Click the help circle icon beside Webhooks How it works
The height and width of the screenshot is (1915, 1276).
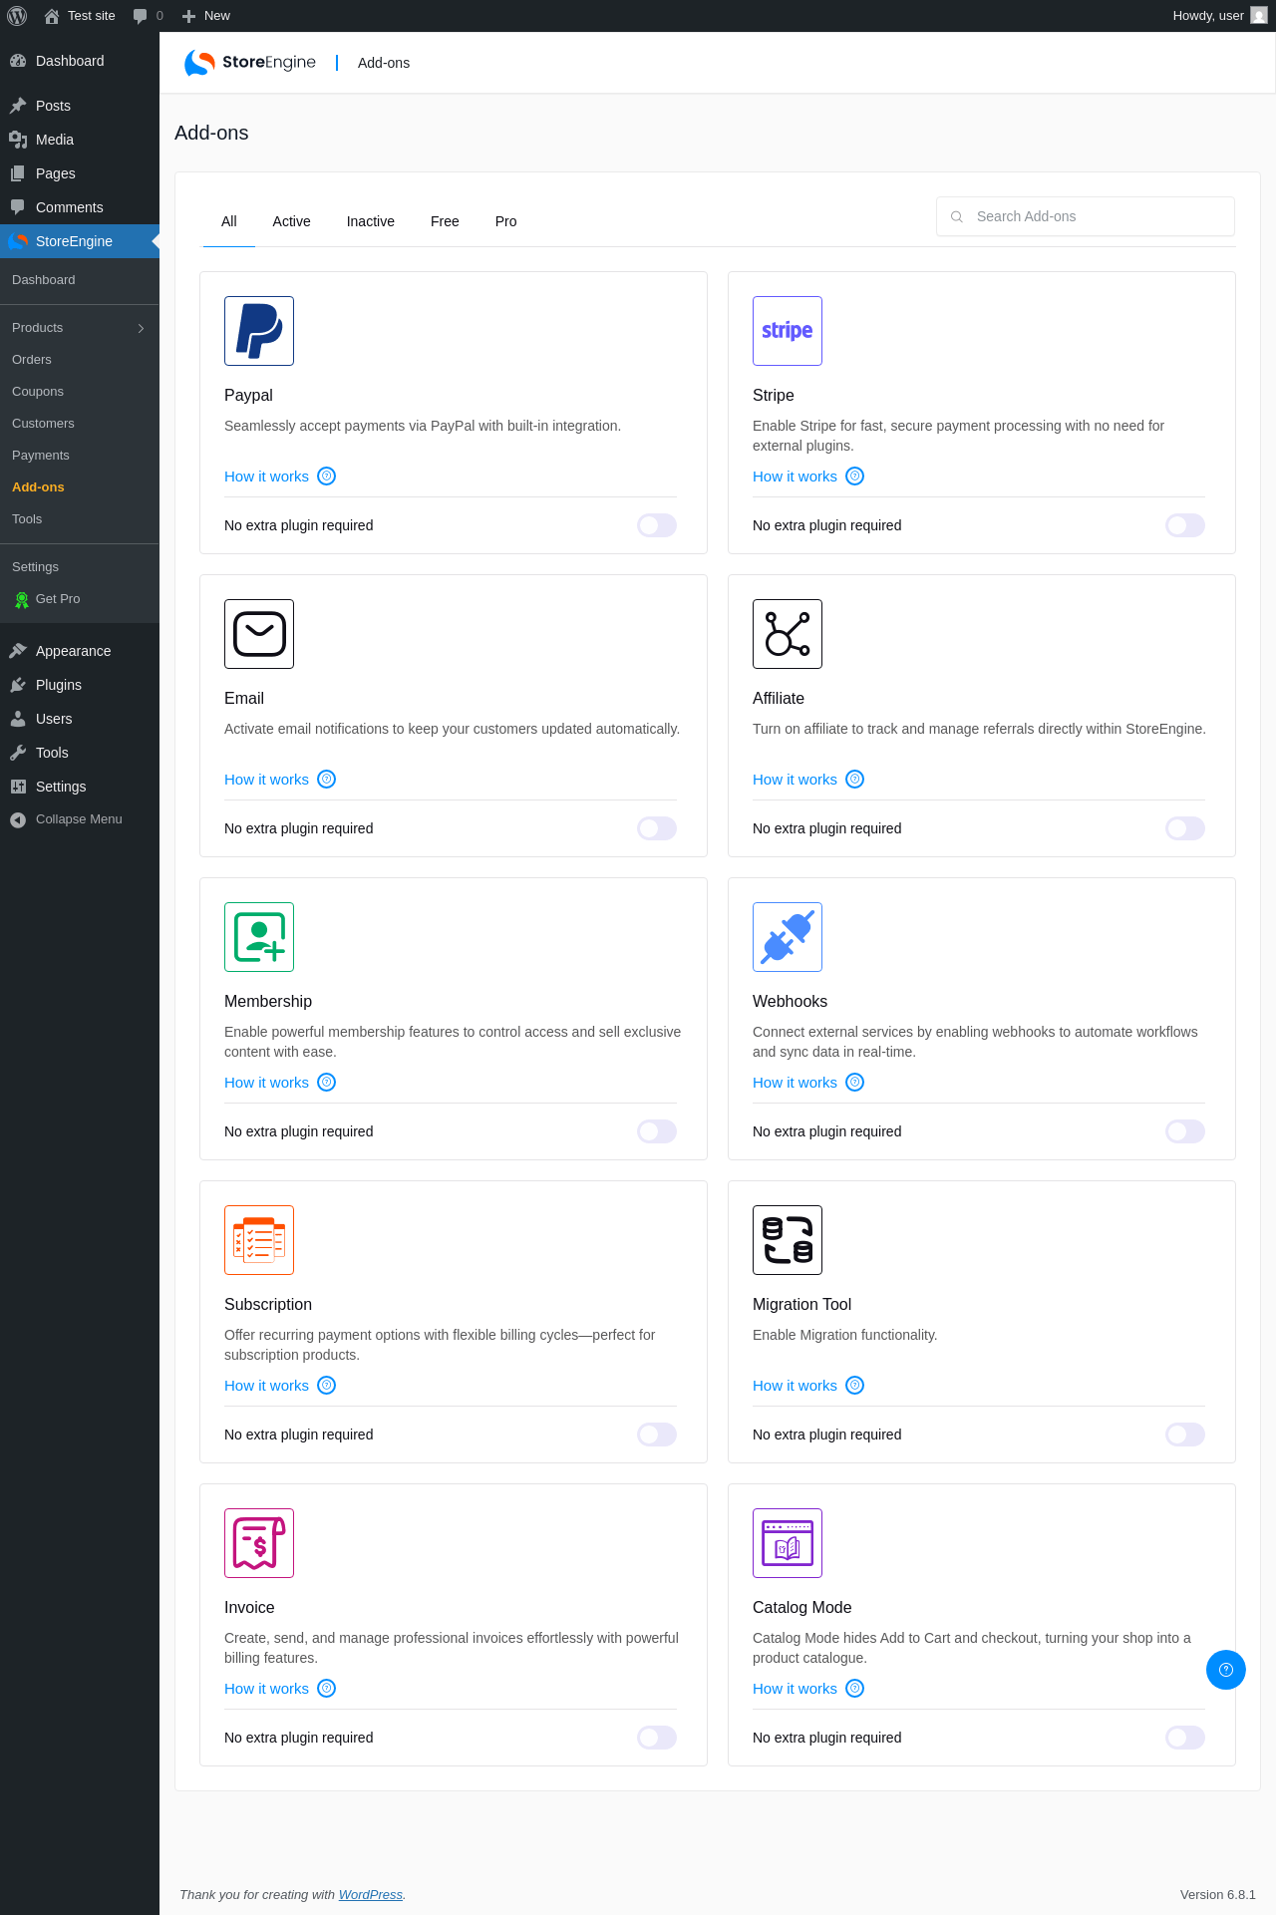coord(854,1083)
